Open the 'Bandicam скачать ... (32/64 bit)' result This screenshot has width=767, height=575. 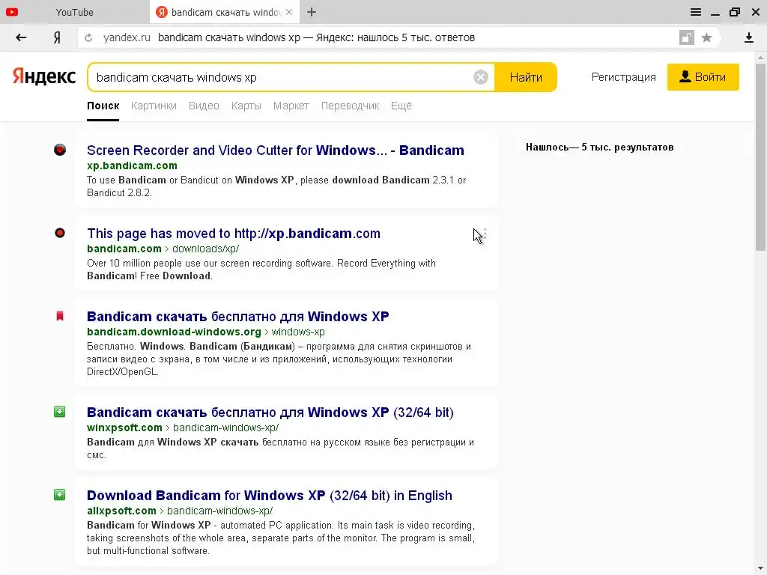(x=270, y=413)
